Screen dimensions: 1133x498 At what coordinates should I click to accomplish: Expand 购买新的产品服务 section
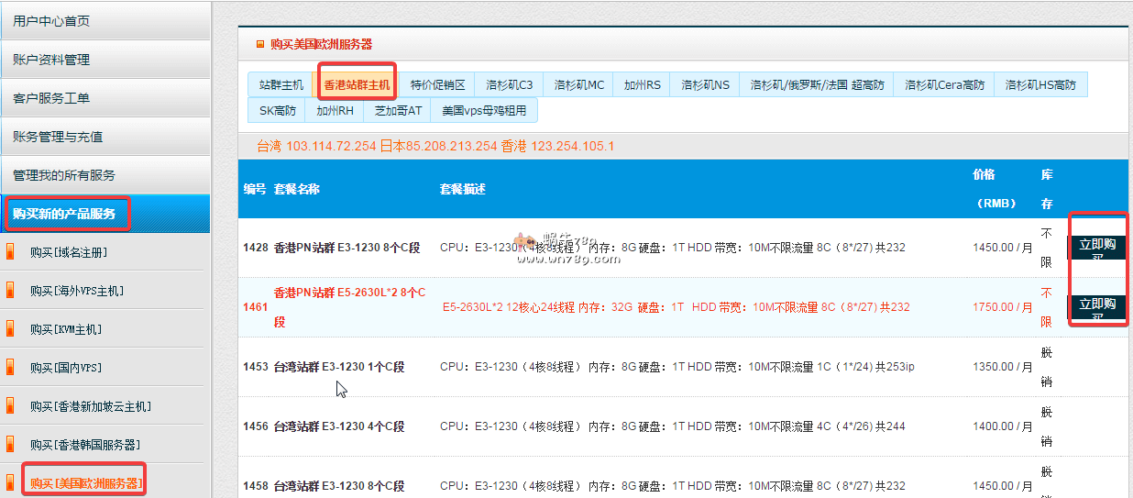pos(64,214)
